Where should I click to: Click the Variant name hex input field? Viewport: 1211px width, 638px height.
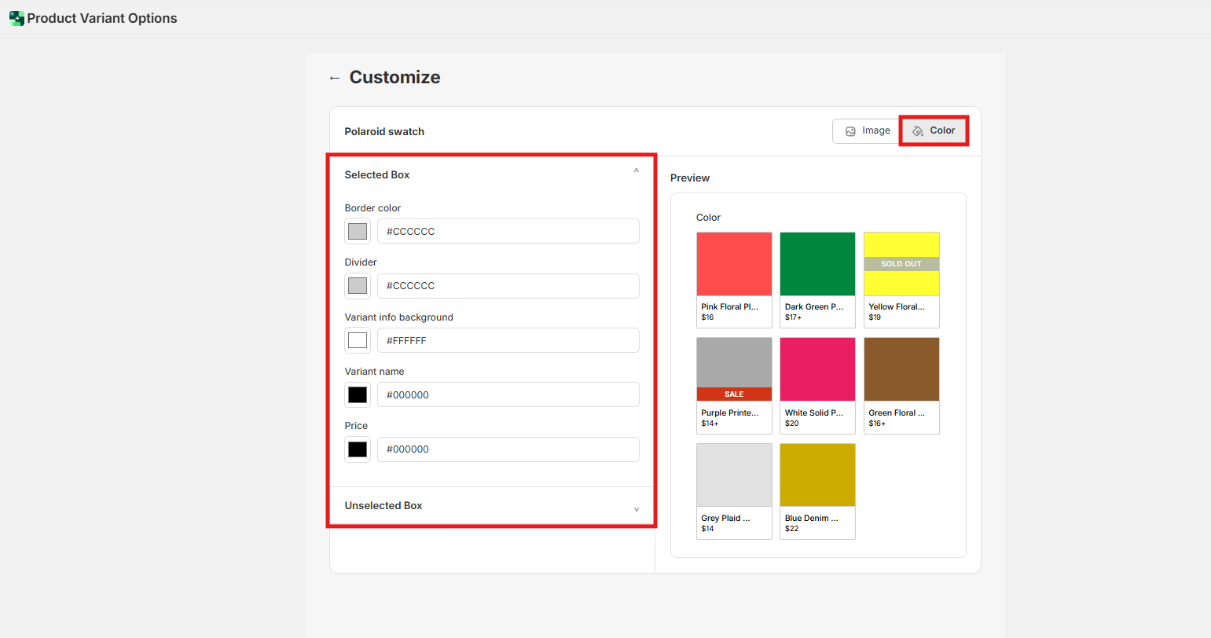pos(508,395)
